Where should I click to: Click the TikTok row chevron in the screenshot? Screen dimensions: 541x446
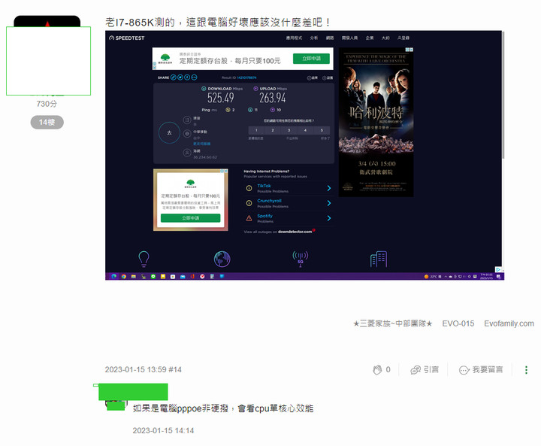coord(329,188)
